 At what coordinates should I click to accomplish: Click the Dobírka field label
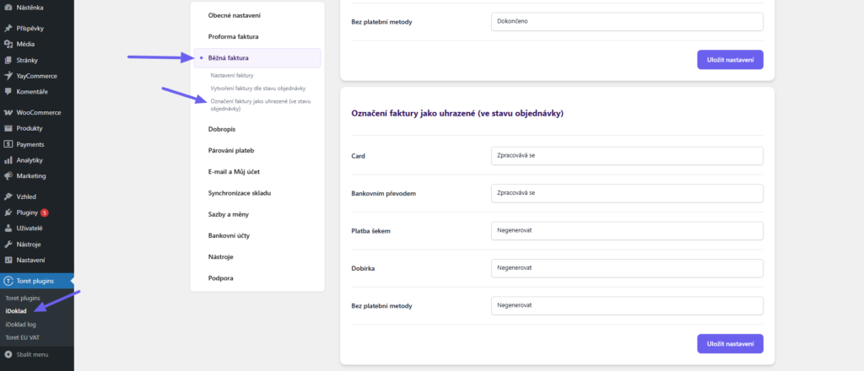tap(363, 269)
